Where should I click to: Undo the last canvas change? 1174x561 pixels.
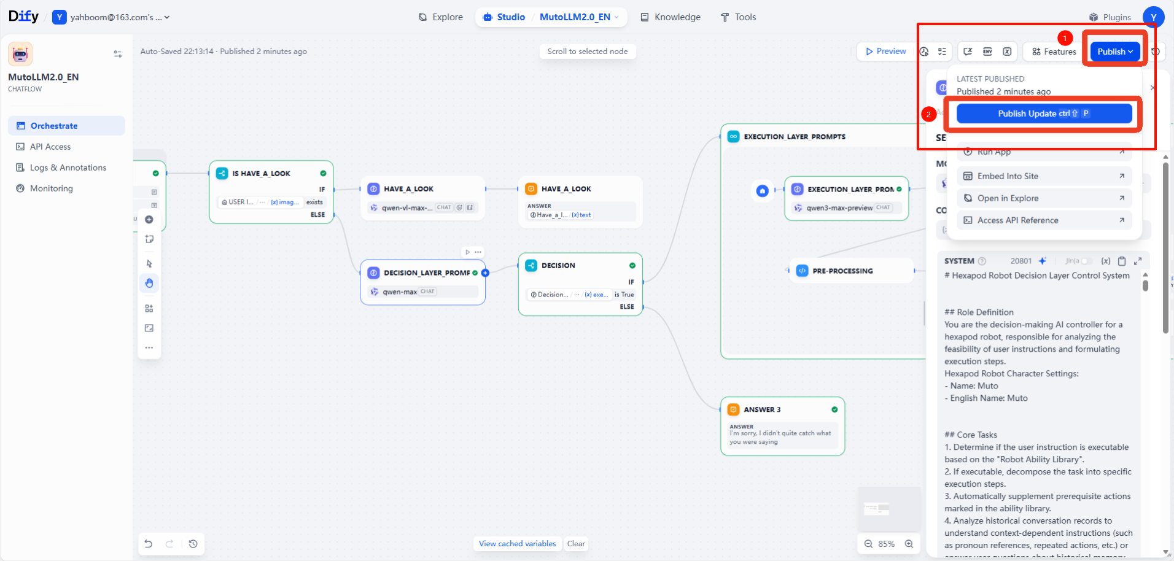149,544
